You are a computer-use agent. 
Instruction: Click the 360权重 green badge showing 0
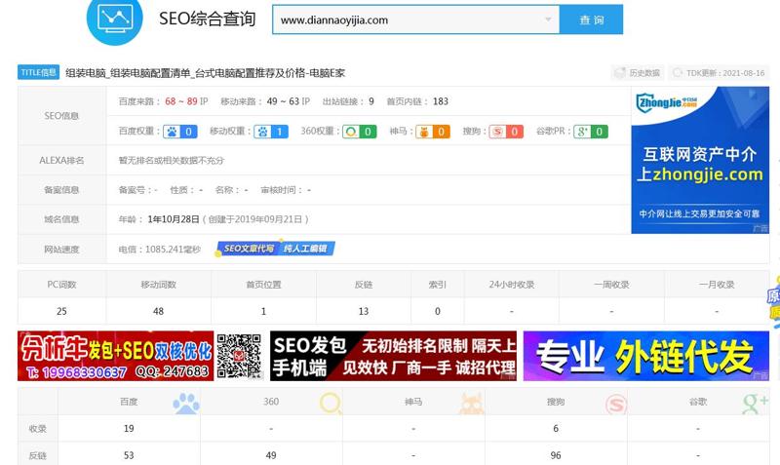pyautogui.click(x=359, y=132)
